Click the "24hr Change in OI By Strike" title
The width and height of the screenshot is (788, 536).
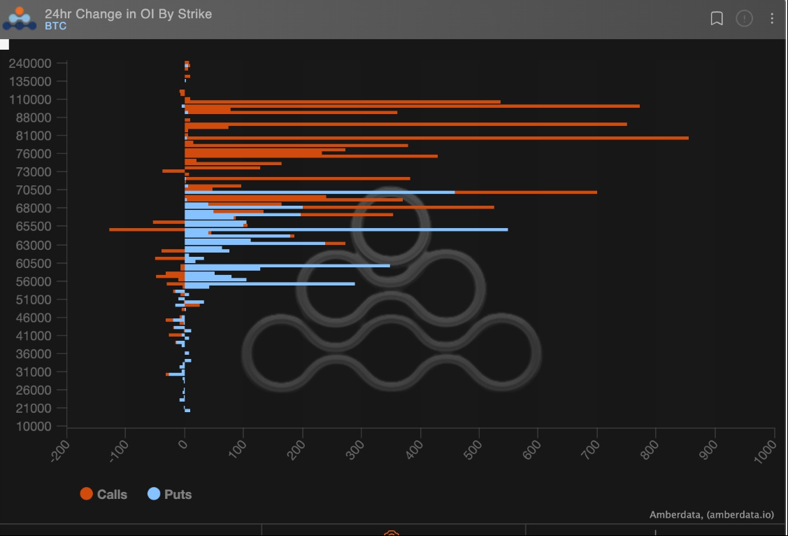pyautogui.click(x=128, y=13)
